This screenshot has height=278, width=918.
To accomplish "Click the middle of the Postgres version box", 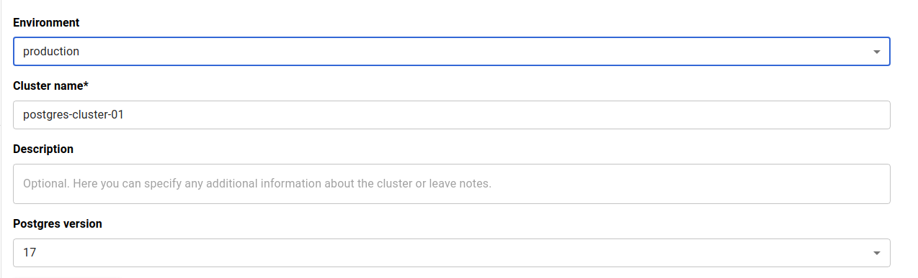I will tap(452, 253).
